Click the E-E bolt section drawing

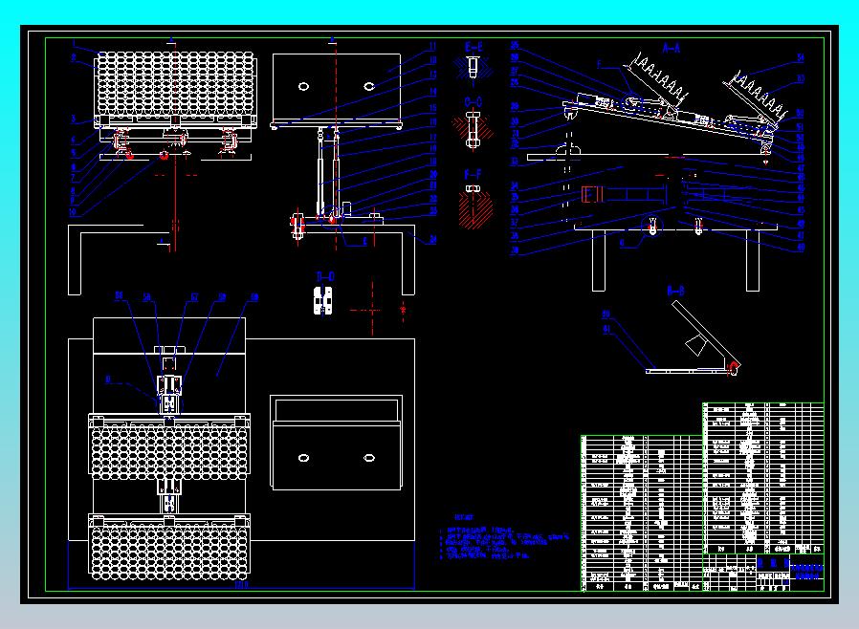[x=474, y=68]
